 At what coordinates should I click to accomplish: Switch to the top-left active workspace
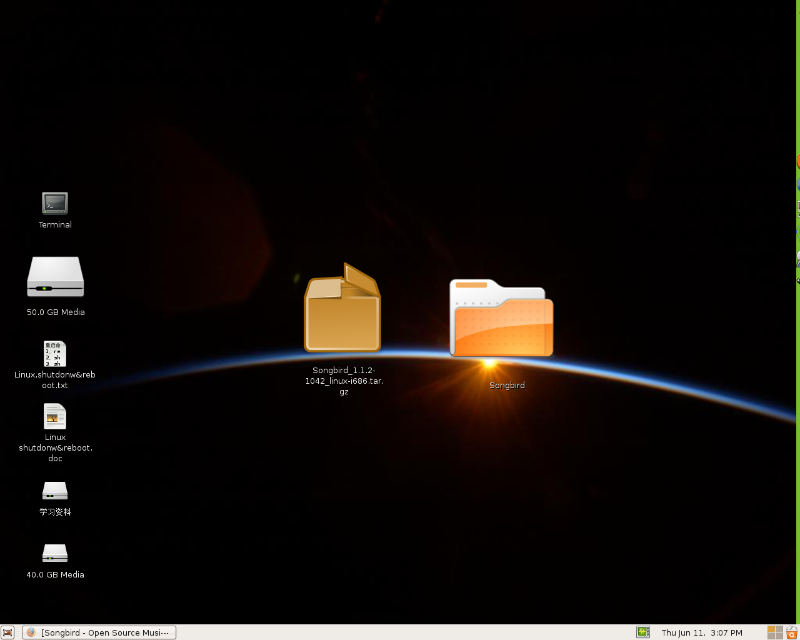click(771, 629)
